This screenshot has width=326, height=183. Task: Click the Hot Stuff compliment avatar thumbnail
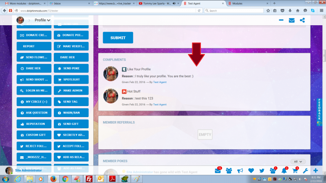pyautogui.click(x=111, y=96)
